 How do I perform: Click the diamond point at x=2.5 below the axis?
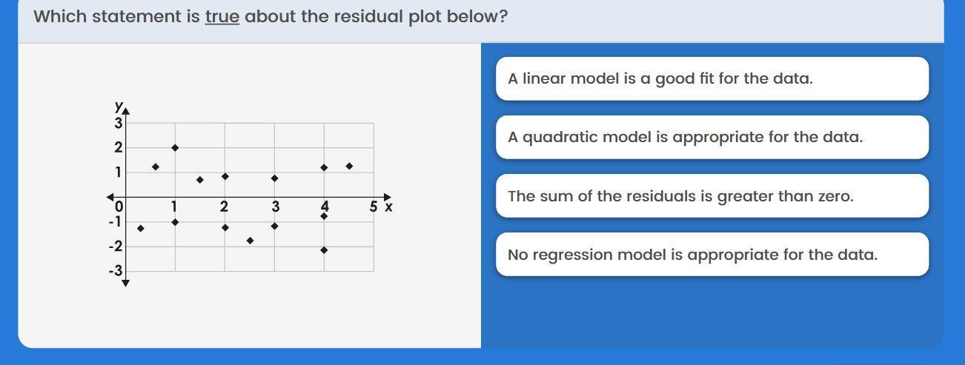[250, 241]
